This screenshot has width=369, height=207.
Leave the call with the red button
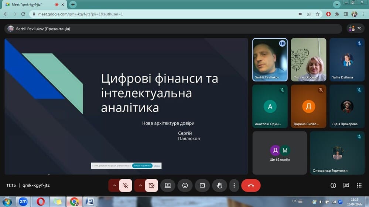click(x=251, y=186)
